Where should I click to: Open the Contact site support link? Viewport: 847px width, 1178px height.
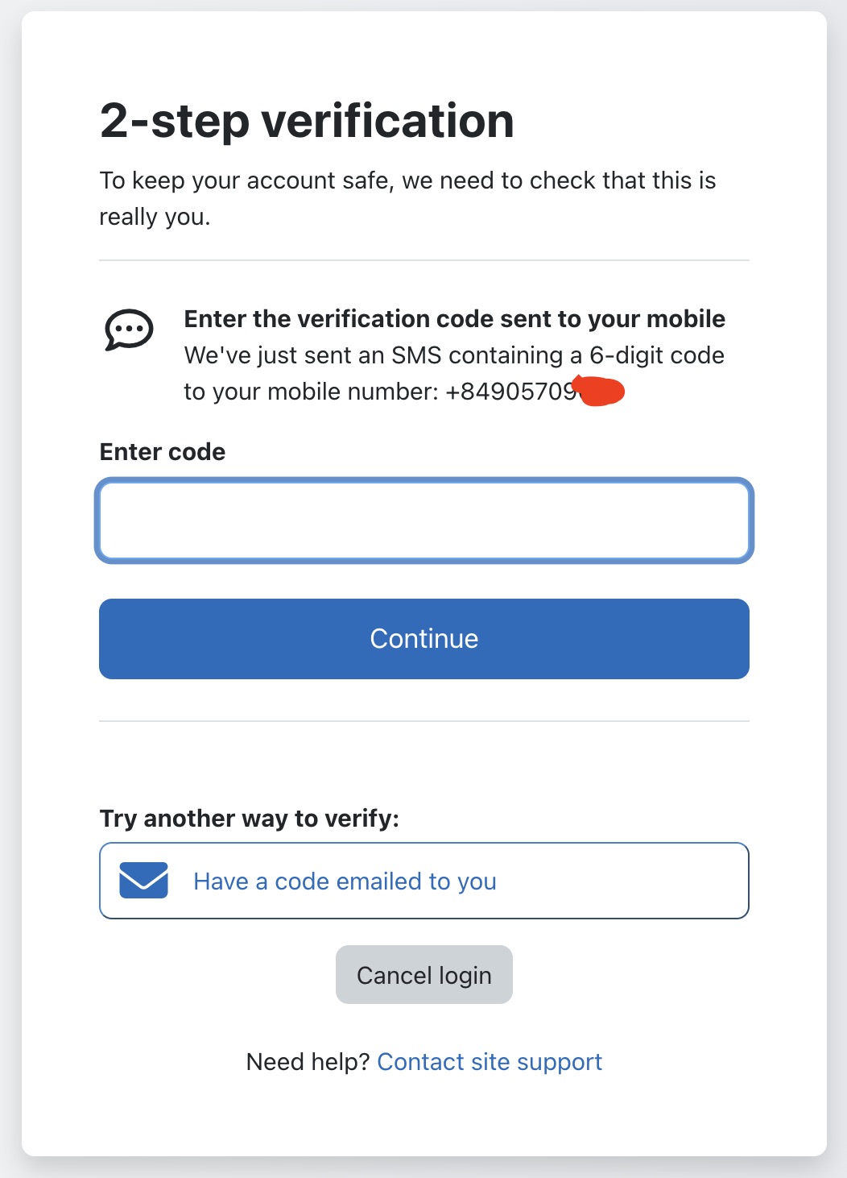tap(490, 1062)
